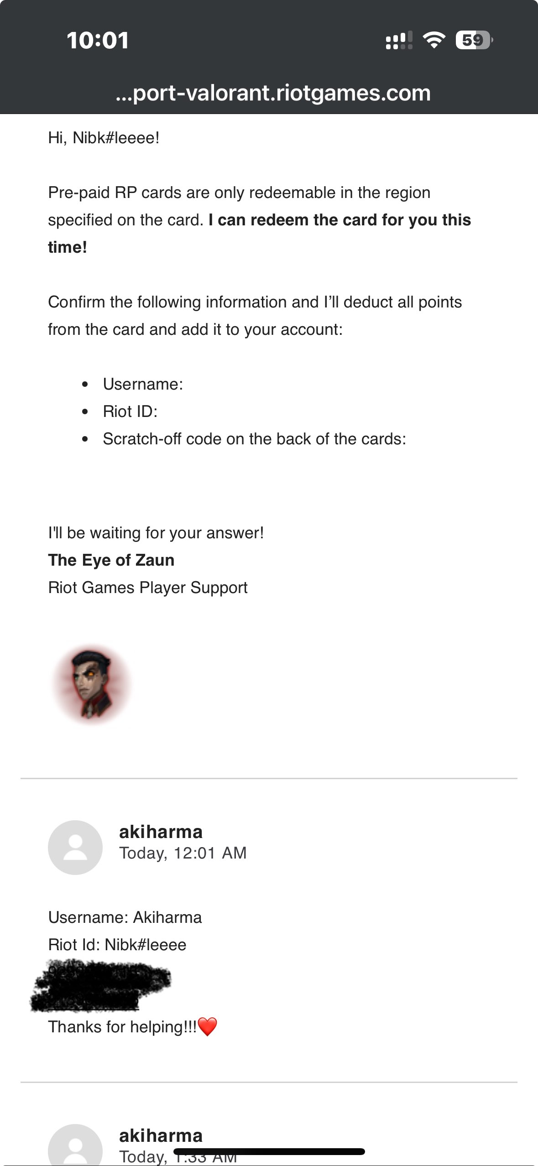Click the "Riot Games Player Support" text
The height and width of the screenshot is (1166, 538).
click(148, 588)
